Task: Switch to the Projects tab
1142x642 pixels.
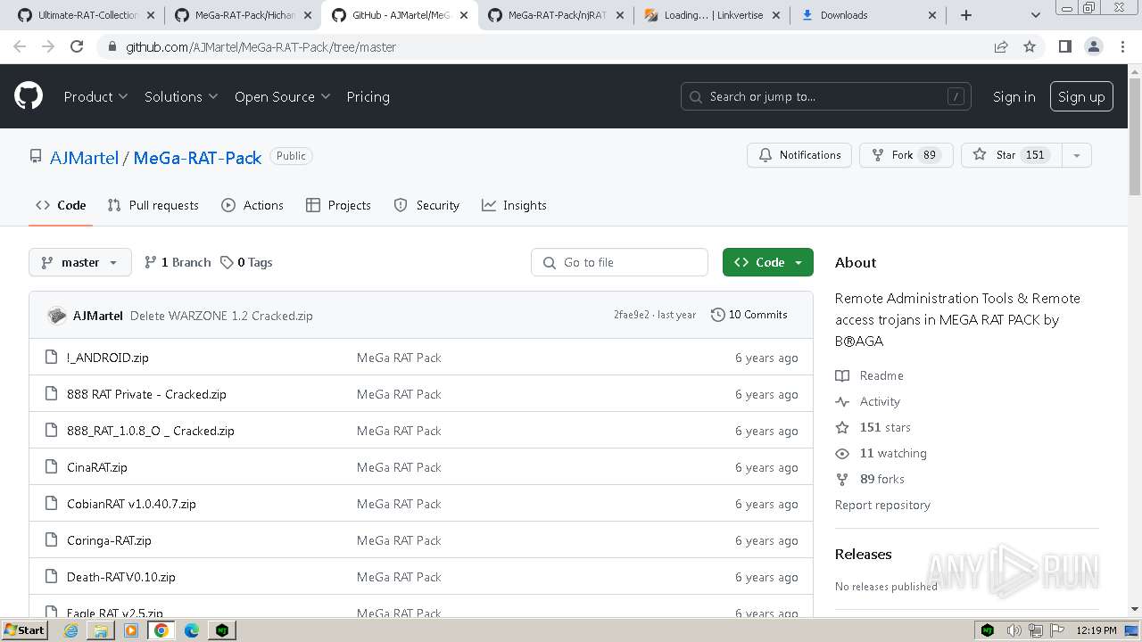Action: (338, 205)
